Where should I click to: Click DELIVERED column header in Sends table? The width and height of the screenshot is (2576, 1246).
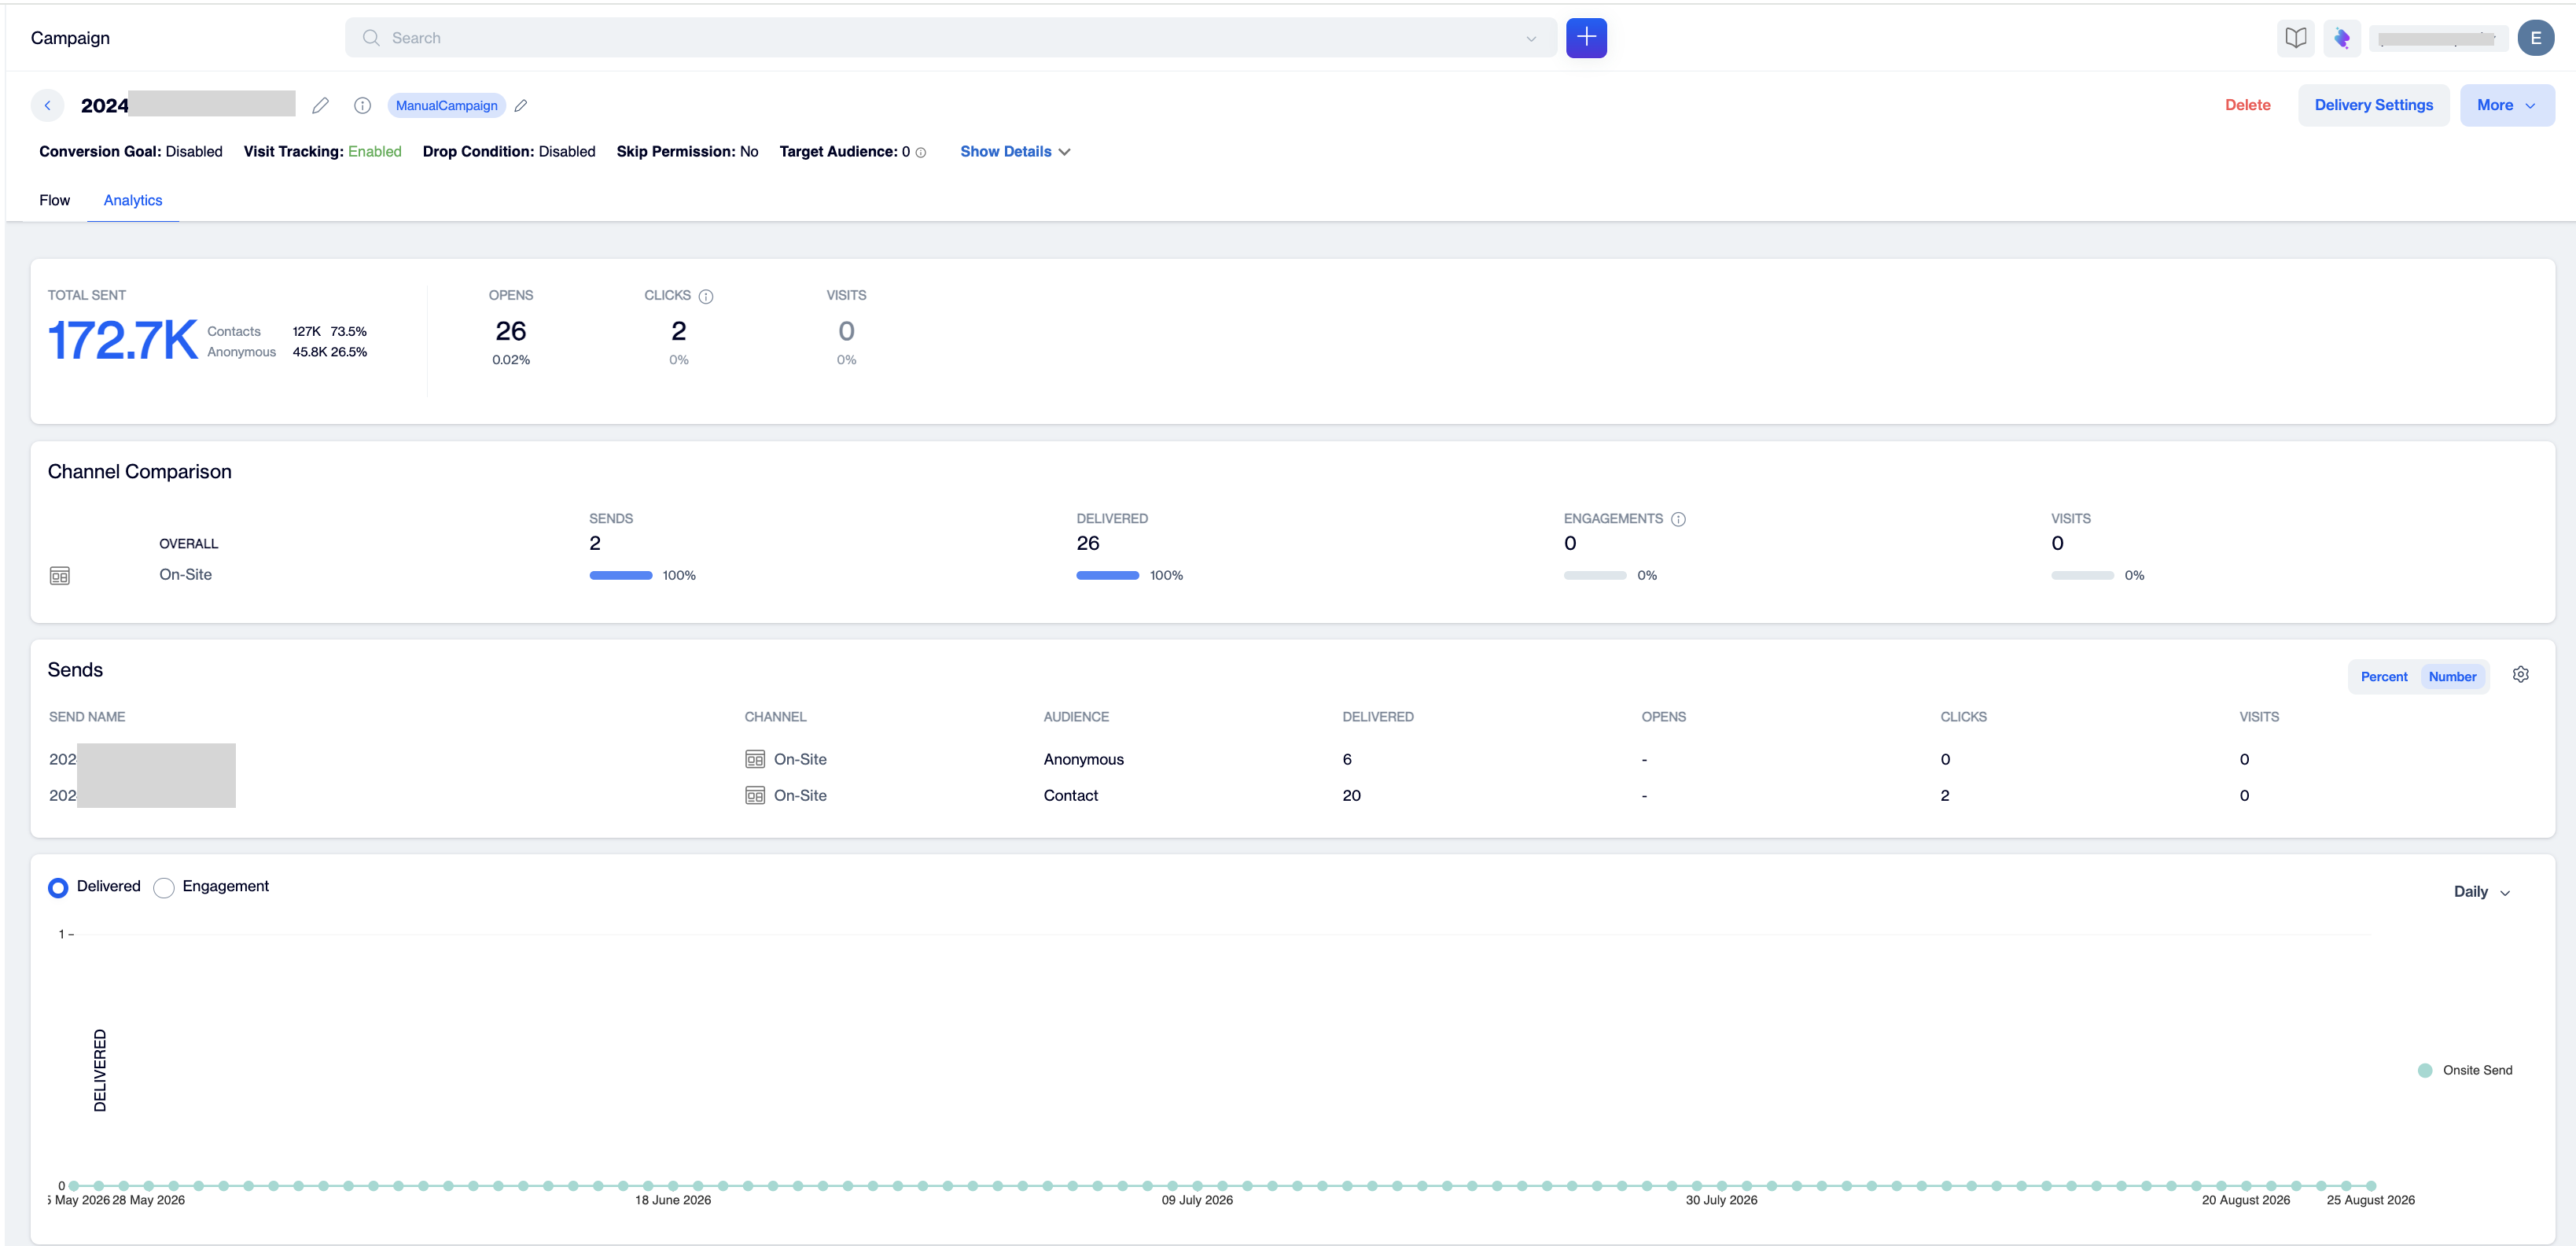tap(1377, 717)
